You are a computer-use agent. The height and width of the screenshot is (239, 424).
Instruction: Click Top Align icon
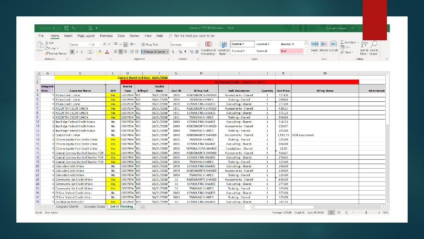(116, 44)
